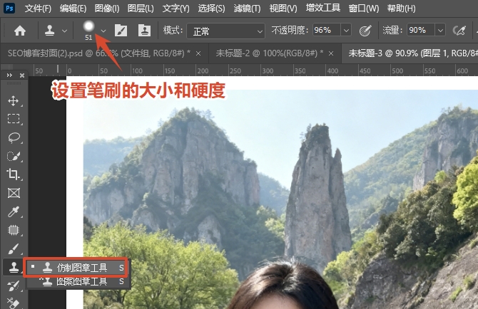Viewport: 478px width, 309px height.
Task: Select the Eraser tool
Action: tap(14, 303)
